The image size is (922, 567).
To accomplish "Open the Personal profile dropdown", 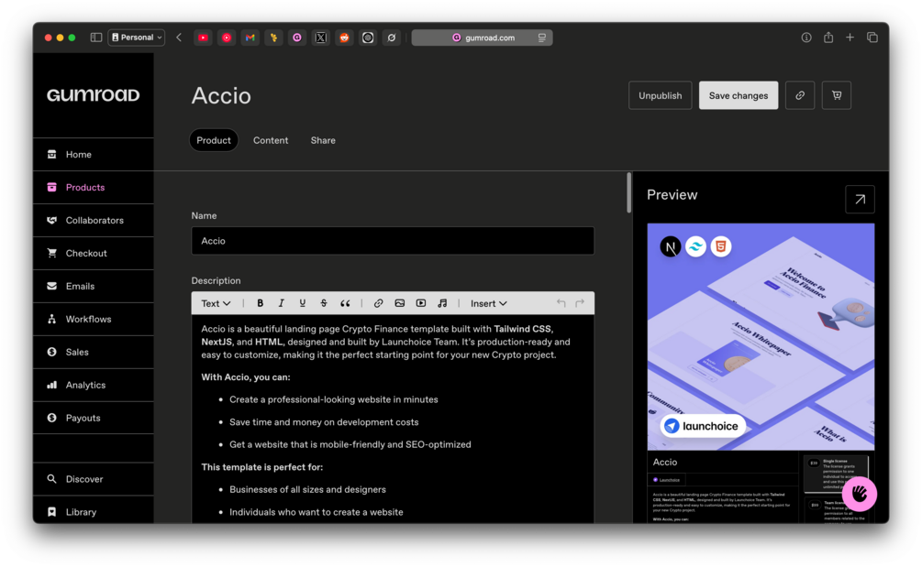I will [x=137, y=38].
